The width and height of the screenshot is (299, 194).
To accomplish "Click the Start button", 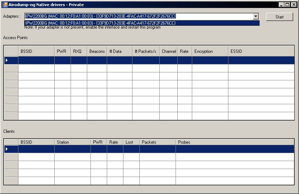I will pos(279,17).
